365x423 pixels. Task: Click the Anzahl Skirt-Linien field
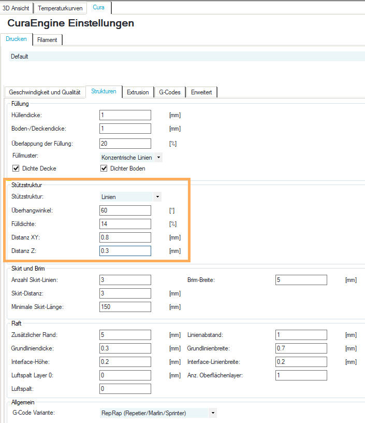[125, 280]
